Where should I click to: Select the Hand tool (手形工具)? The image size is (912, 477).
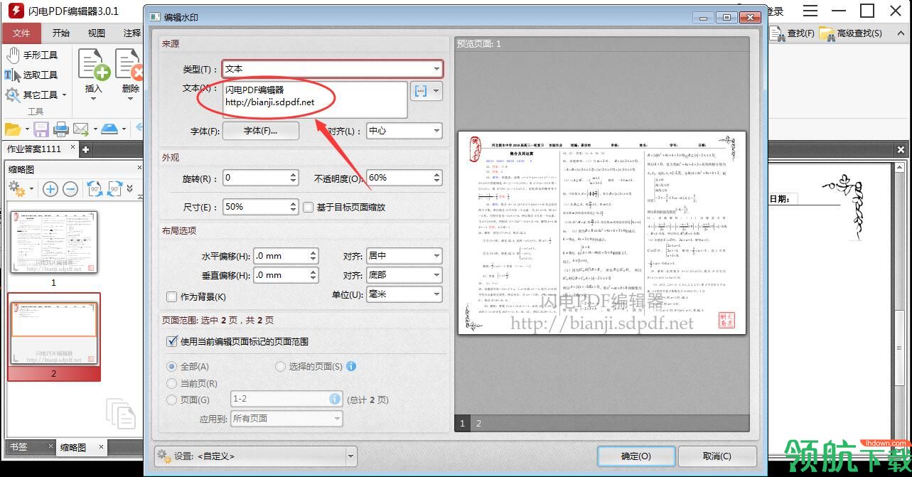pos(32,55)
